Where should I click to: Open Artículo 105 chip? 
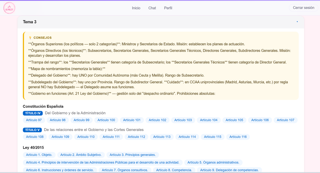click(234, 120)
